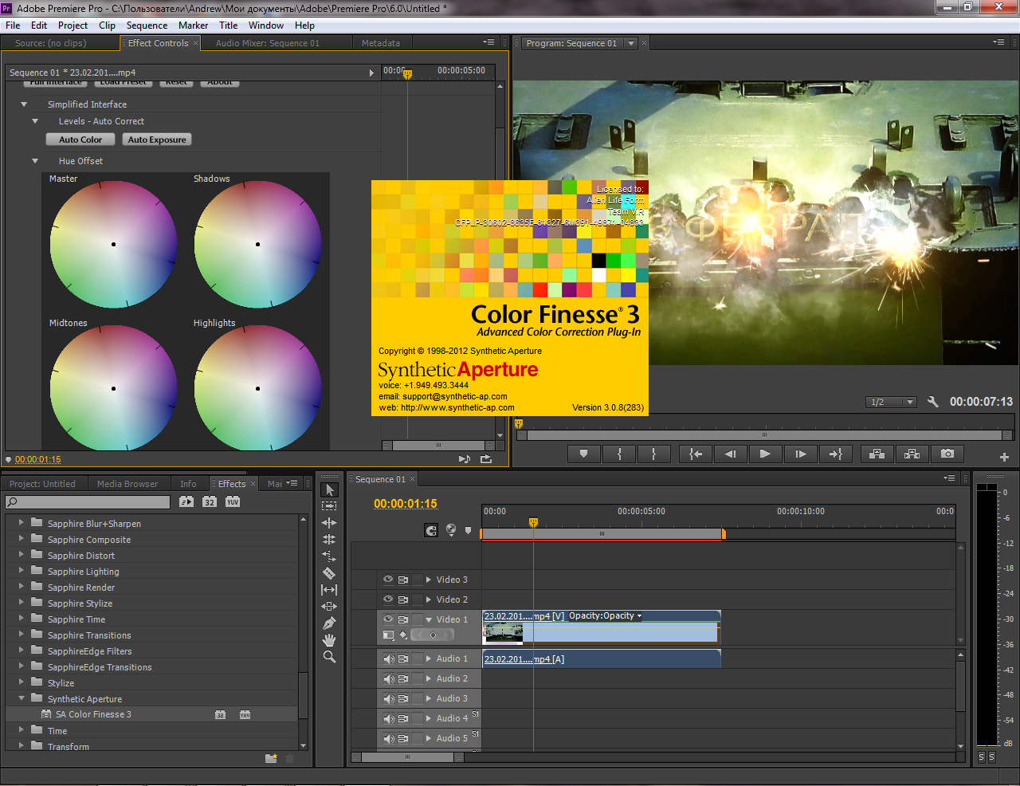Click the Shadows hue wheel
This screenshot has width=1020, height=786.
[x=258, y=245]
